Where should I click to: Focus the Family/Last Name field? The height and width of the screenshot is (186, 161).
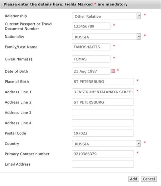coord(91,47)
